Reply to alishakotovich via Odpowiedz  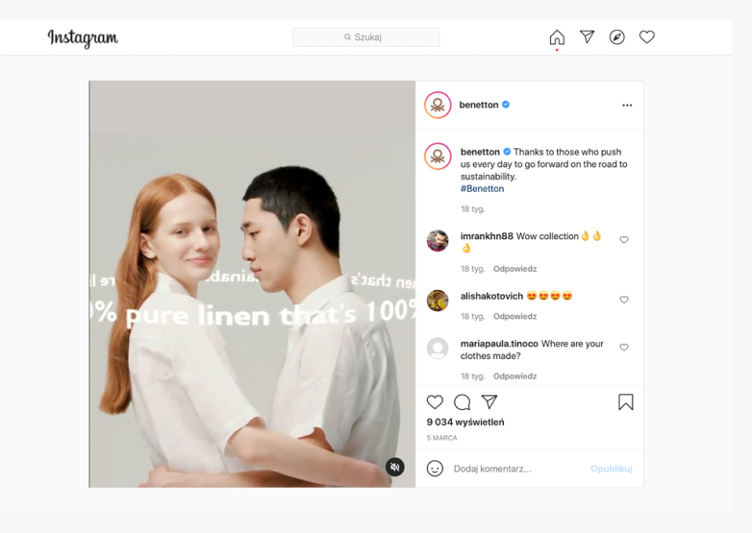(514, 316)
